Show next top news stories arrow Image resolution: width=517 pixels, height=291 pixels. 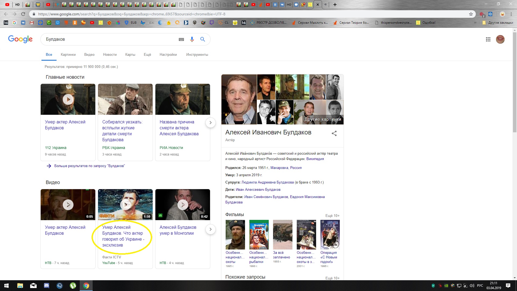(210, 123)
